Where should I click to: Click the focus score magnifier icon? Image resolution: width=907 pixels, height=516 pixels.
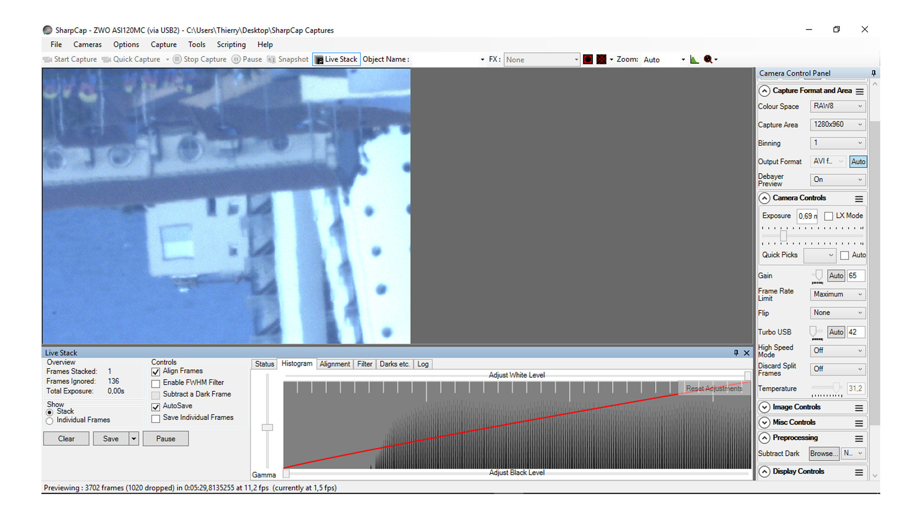pos(708,59)
